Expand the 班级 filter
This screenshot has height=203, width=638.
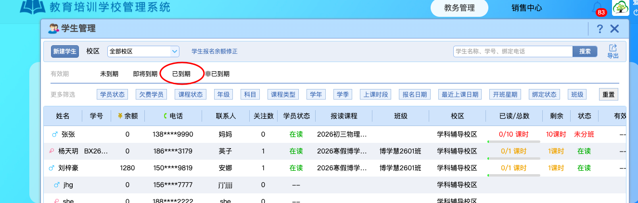point(577,94)
